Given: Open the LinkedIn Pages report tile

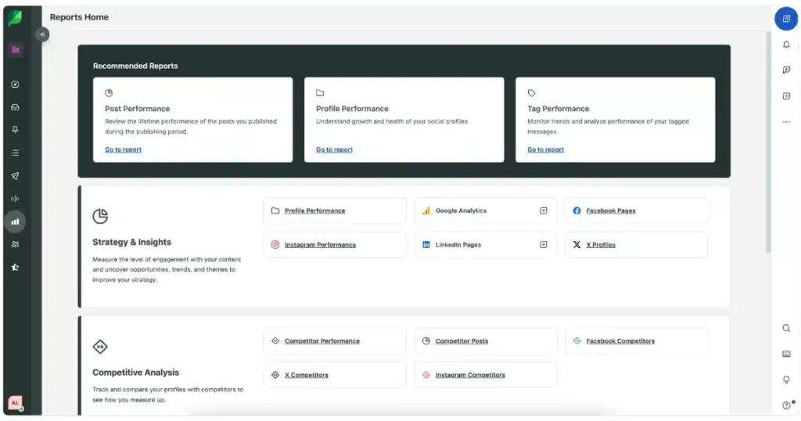Looking at the screenshot, I should pyautogui.click(x=486, y=245).
